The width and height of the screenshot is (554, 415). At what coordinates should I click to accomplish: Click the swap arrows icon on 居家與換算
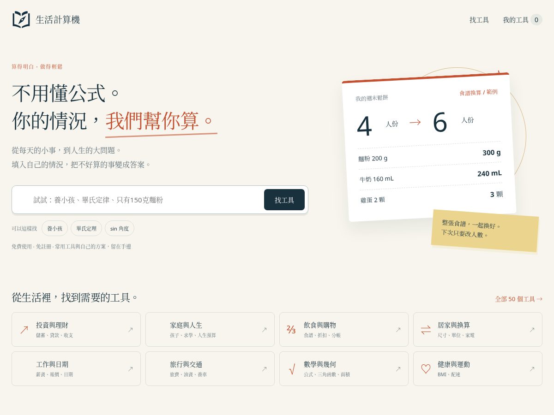point(426,330)
